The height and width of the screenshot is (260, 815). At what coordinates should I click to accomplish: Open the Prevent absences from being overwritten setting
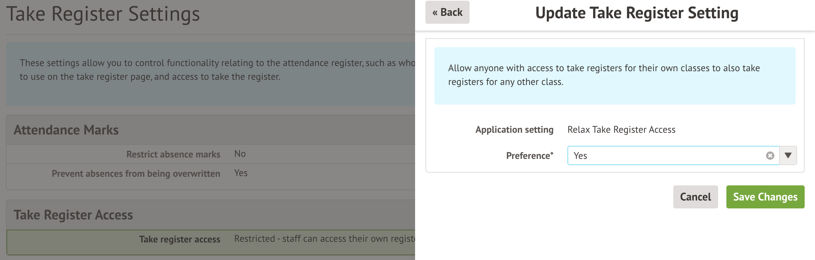pyautogui.click(x=136, y=174)
